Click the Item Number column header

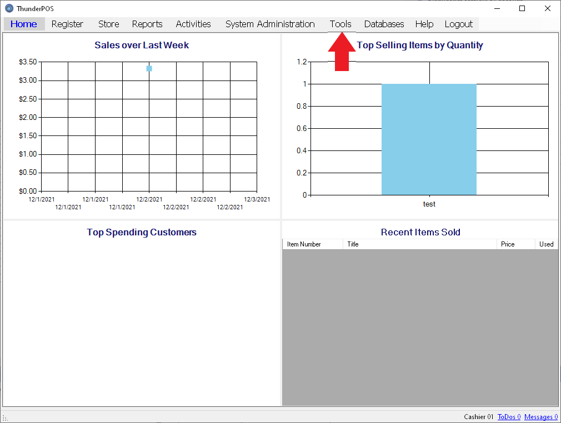pos(313,244)
